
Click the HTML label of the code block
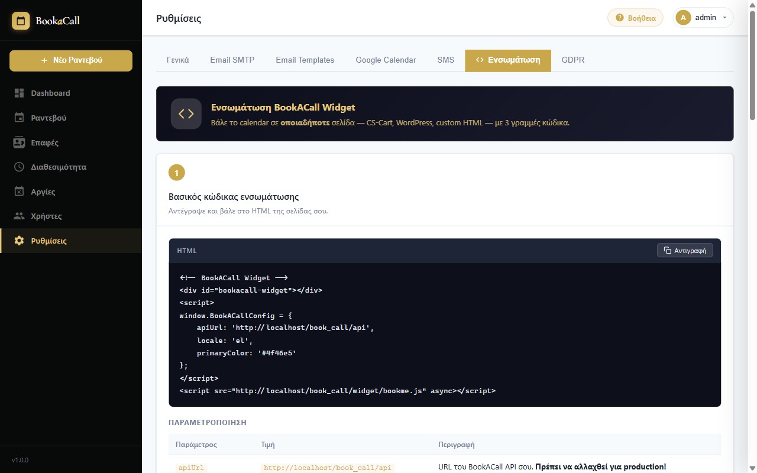187,251
